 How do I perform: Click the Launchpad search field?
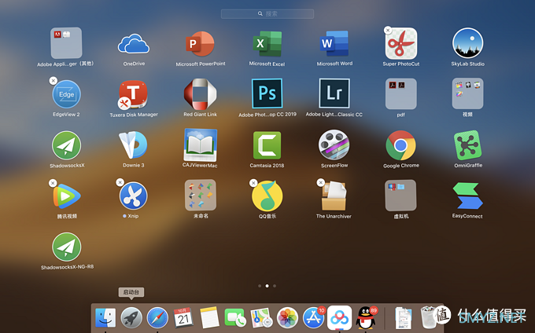point(267,13)
